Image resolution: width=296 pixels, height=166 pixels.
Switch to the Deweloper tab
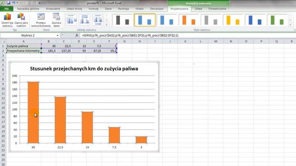(x=157, y=9)
